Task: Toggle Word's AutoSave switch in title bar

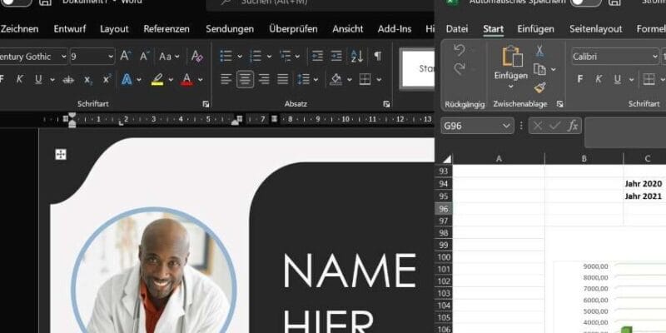Action: [17, 2]
